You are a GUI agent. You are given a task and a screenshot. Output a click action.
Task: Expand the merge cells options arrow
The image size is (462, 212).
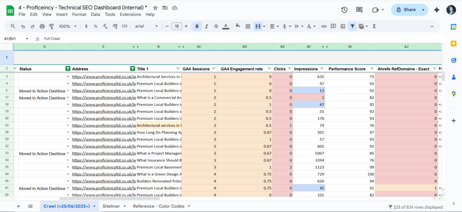[x=264, y=27]
